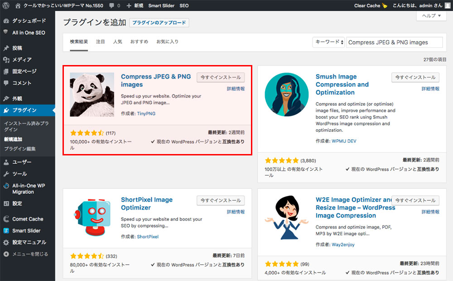Open SEO menu in admin bar

[x=184, y=5]
